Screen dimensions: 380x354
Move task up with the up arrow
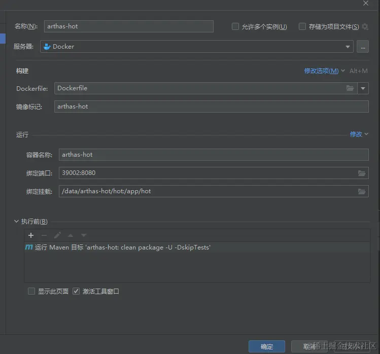coord(71,235)
